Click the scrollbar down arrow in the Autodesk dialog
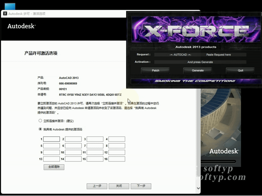The height and width of the screenshot is (196, 262). (198, 188)
